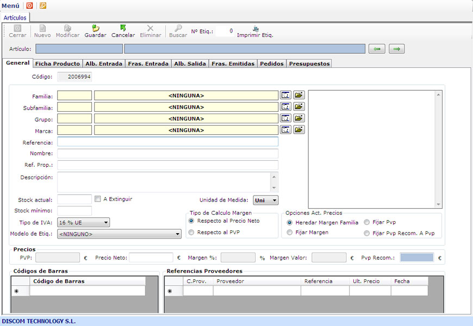Screen dimensions: 473x326
Task: Click the folder icon beside Marca
Action: pyautogui.click(x=299, y=130)
